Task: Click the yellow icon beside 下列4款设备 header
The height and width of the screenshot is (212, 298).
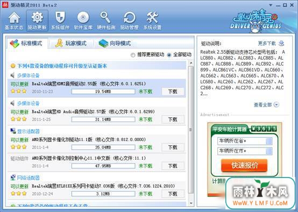Action: [x=13, y=66]
